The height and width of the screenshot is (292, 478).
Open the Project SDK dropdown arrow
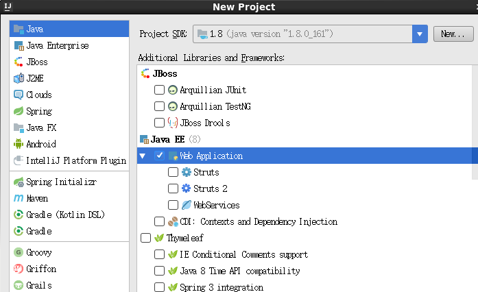(420, 34)
